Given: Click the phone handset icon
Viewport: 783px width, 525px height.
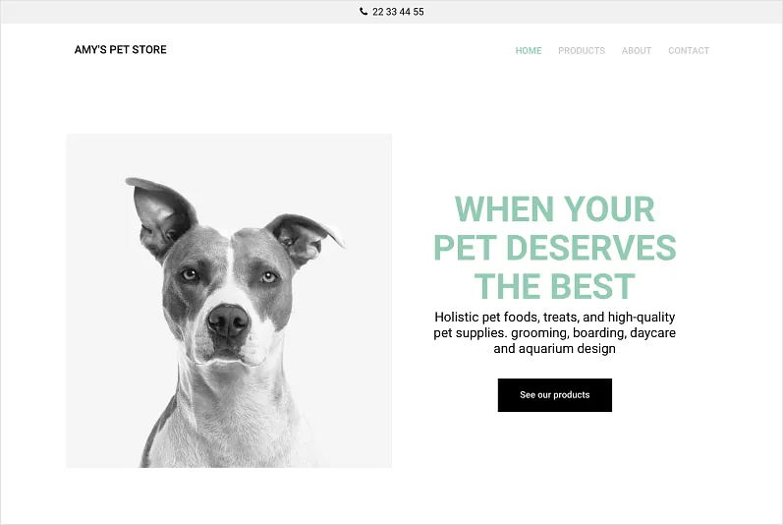Looking at the screenshot, I should point(364,11).
